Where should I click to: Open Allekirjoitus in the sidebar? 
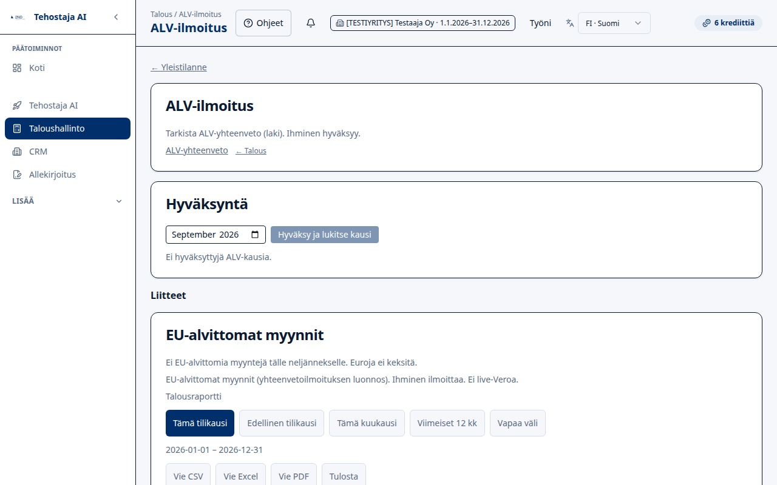click(x=67, y=175)
